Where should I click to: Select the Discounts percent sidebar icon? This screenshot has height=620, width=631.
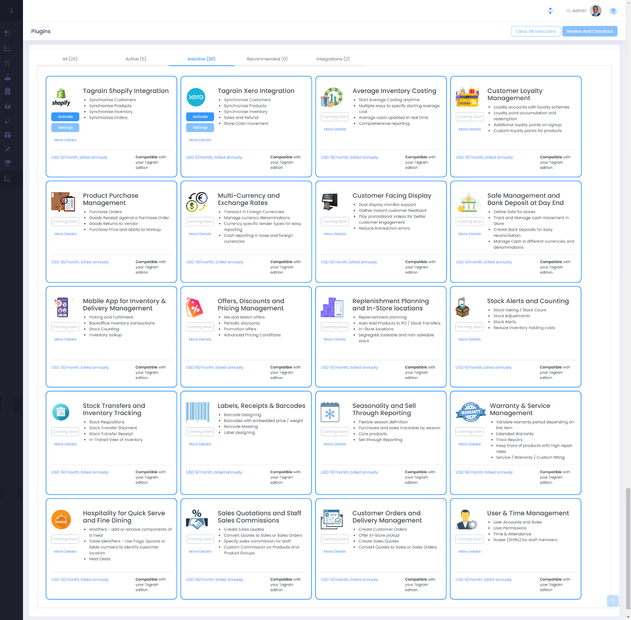[7, 149]
